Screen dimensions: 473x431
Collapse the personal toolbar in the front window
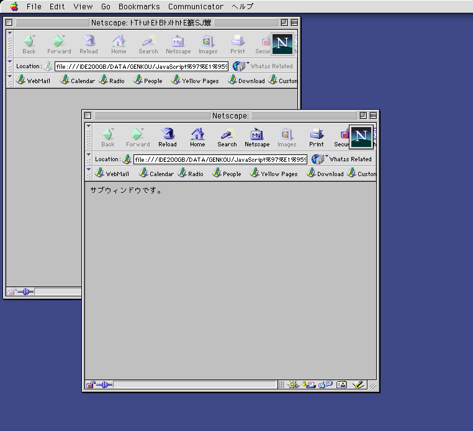(89, 174)
